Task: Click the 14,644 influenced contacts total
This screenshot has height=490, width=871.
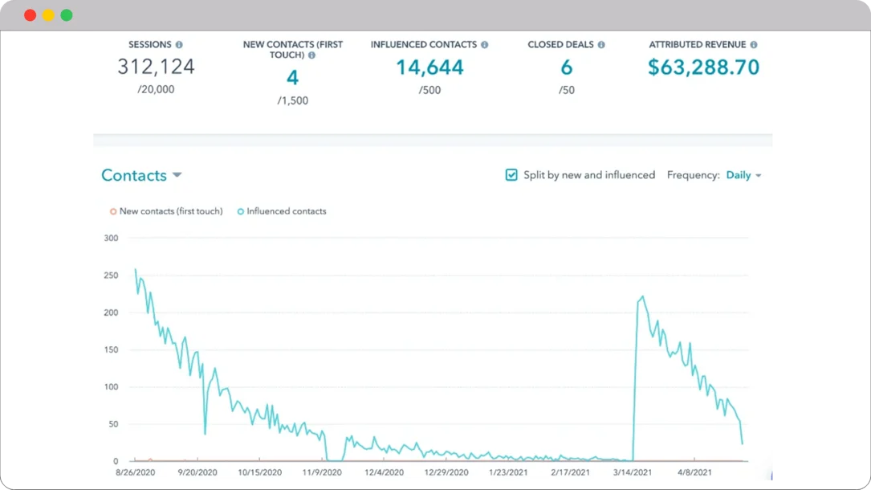Action: 429,67
